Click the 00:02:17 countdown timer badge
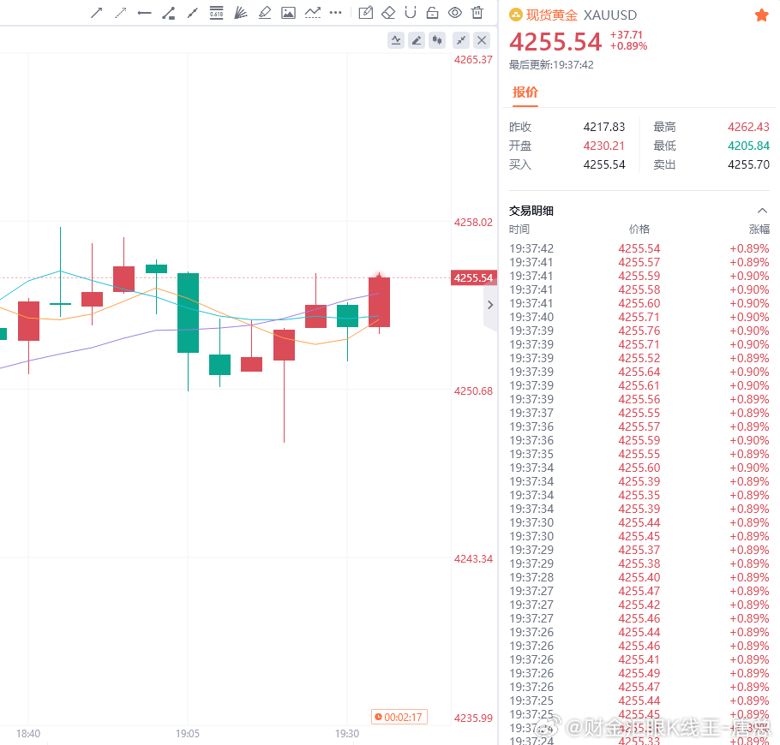The width and height of the screenshot is (780, 745). pyautogui.click(x=399, y=717)
